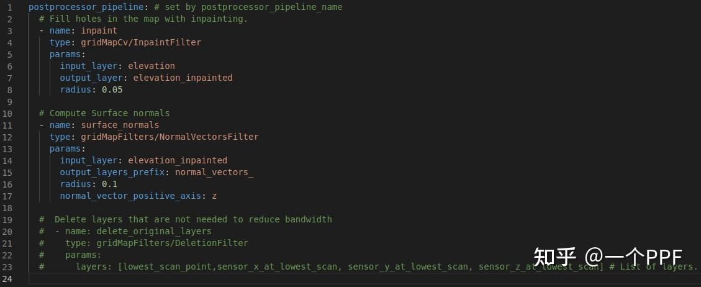This screenshot has height=287, width=701.
Task: Click the radius value 0.1
Action: [x=109, y=184]
